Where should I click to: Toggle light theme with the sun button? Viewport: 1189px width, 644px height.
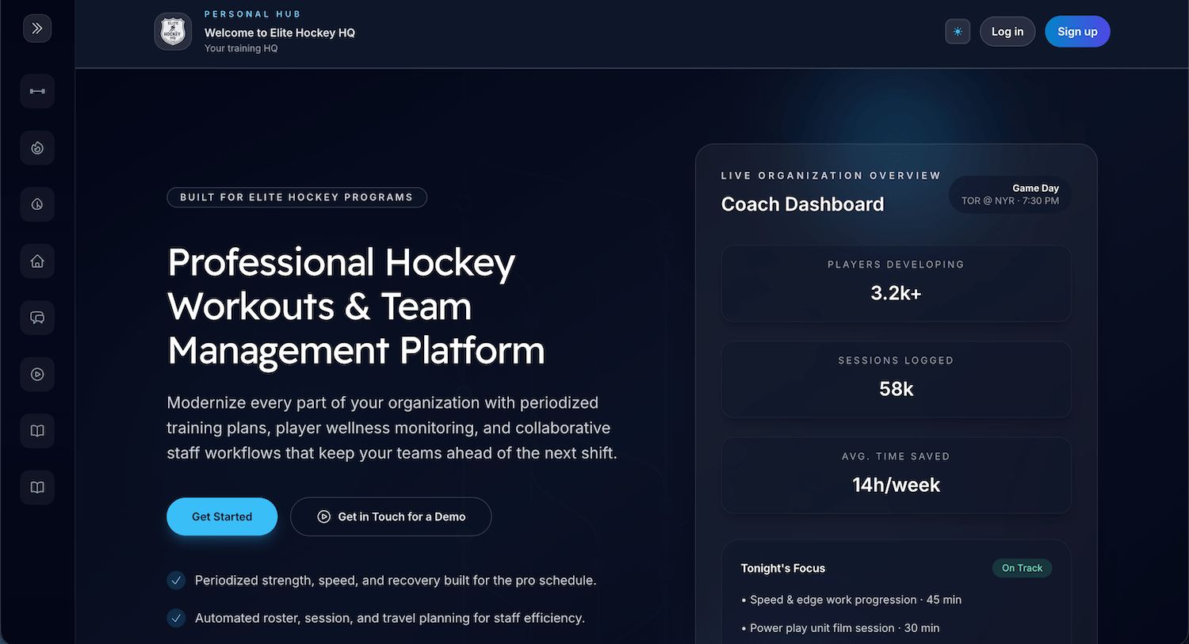tap(958, 32)
